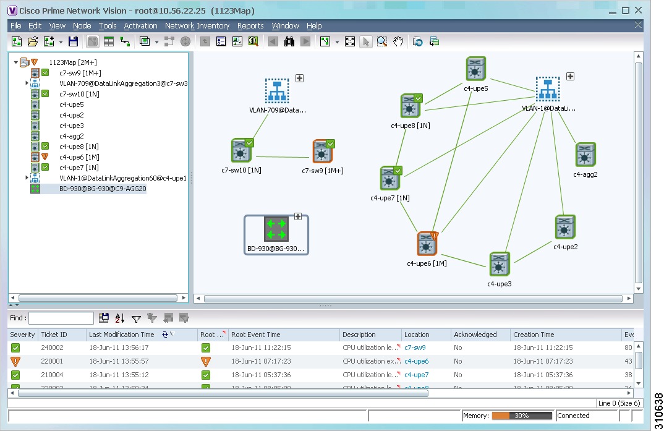Viewport: 664px width, 431px height.
Task: Open the Activation menu
Action: (140, 26)
